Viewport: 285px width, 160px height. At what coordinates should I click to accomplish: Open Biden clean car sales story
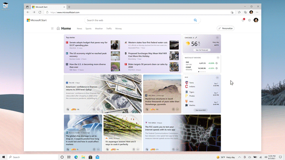coord(148,66)
